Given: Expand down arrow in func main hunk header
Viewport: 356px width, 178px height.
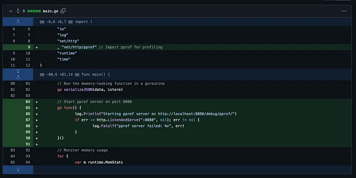Looking at the screenshot, I should (x=18, y=72).
